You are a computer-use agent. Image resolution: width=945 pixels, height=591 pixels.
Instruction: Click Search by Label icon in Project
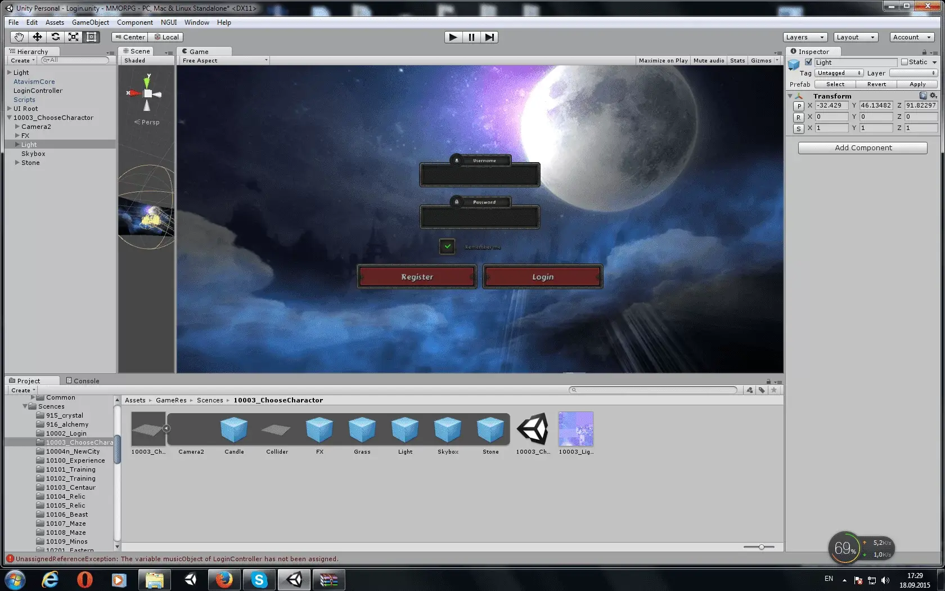(762, 390)
